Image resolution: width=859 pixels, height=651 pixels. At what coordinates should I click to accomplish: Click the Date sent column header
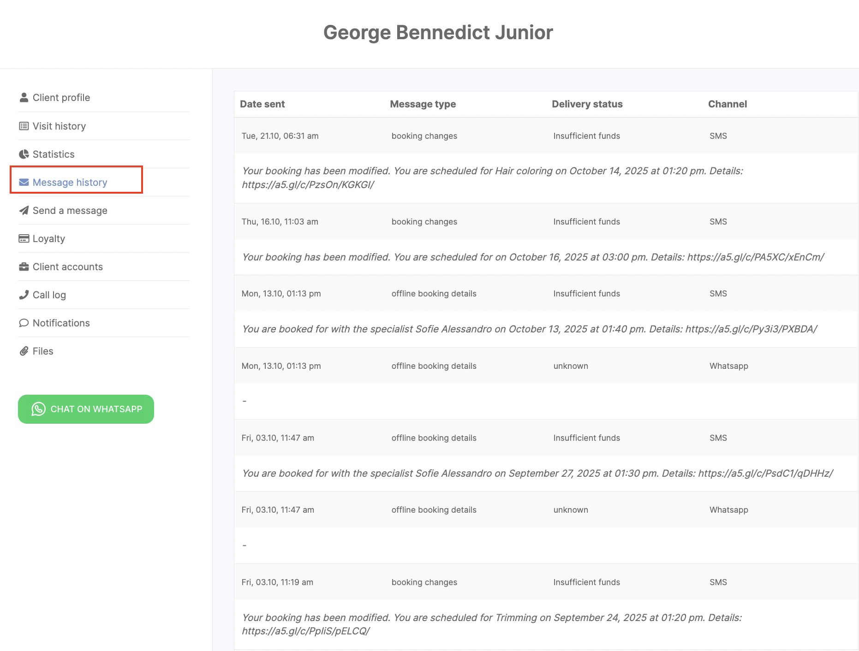click(262, 104)
